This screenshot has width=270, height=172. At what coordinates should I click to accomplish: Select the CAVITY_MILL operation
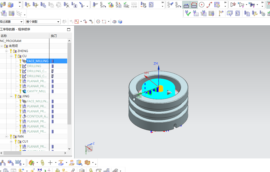(37, 91)
